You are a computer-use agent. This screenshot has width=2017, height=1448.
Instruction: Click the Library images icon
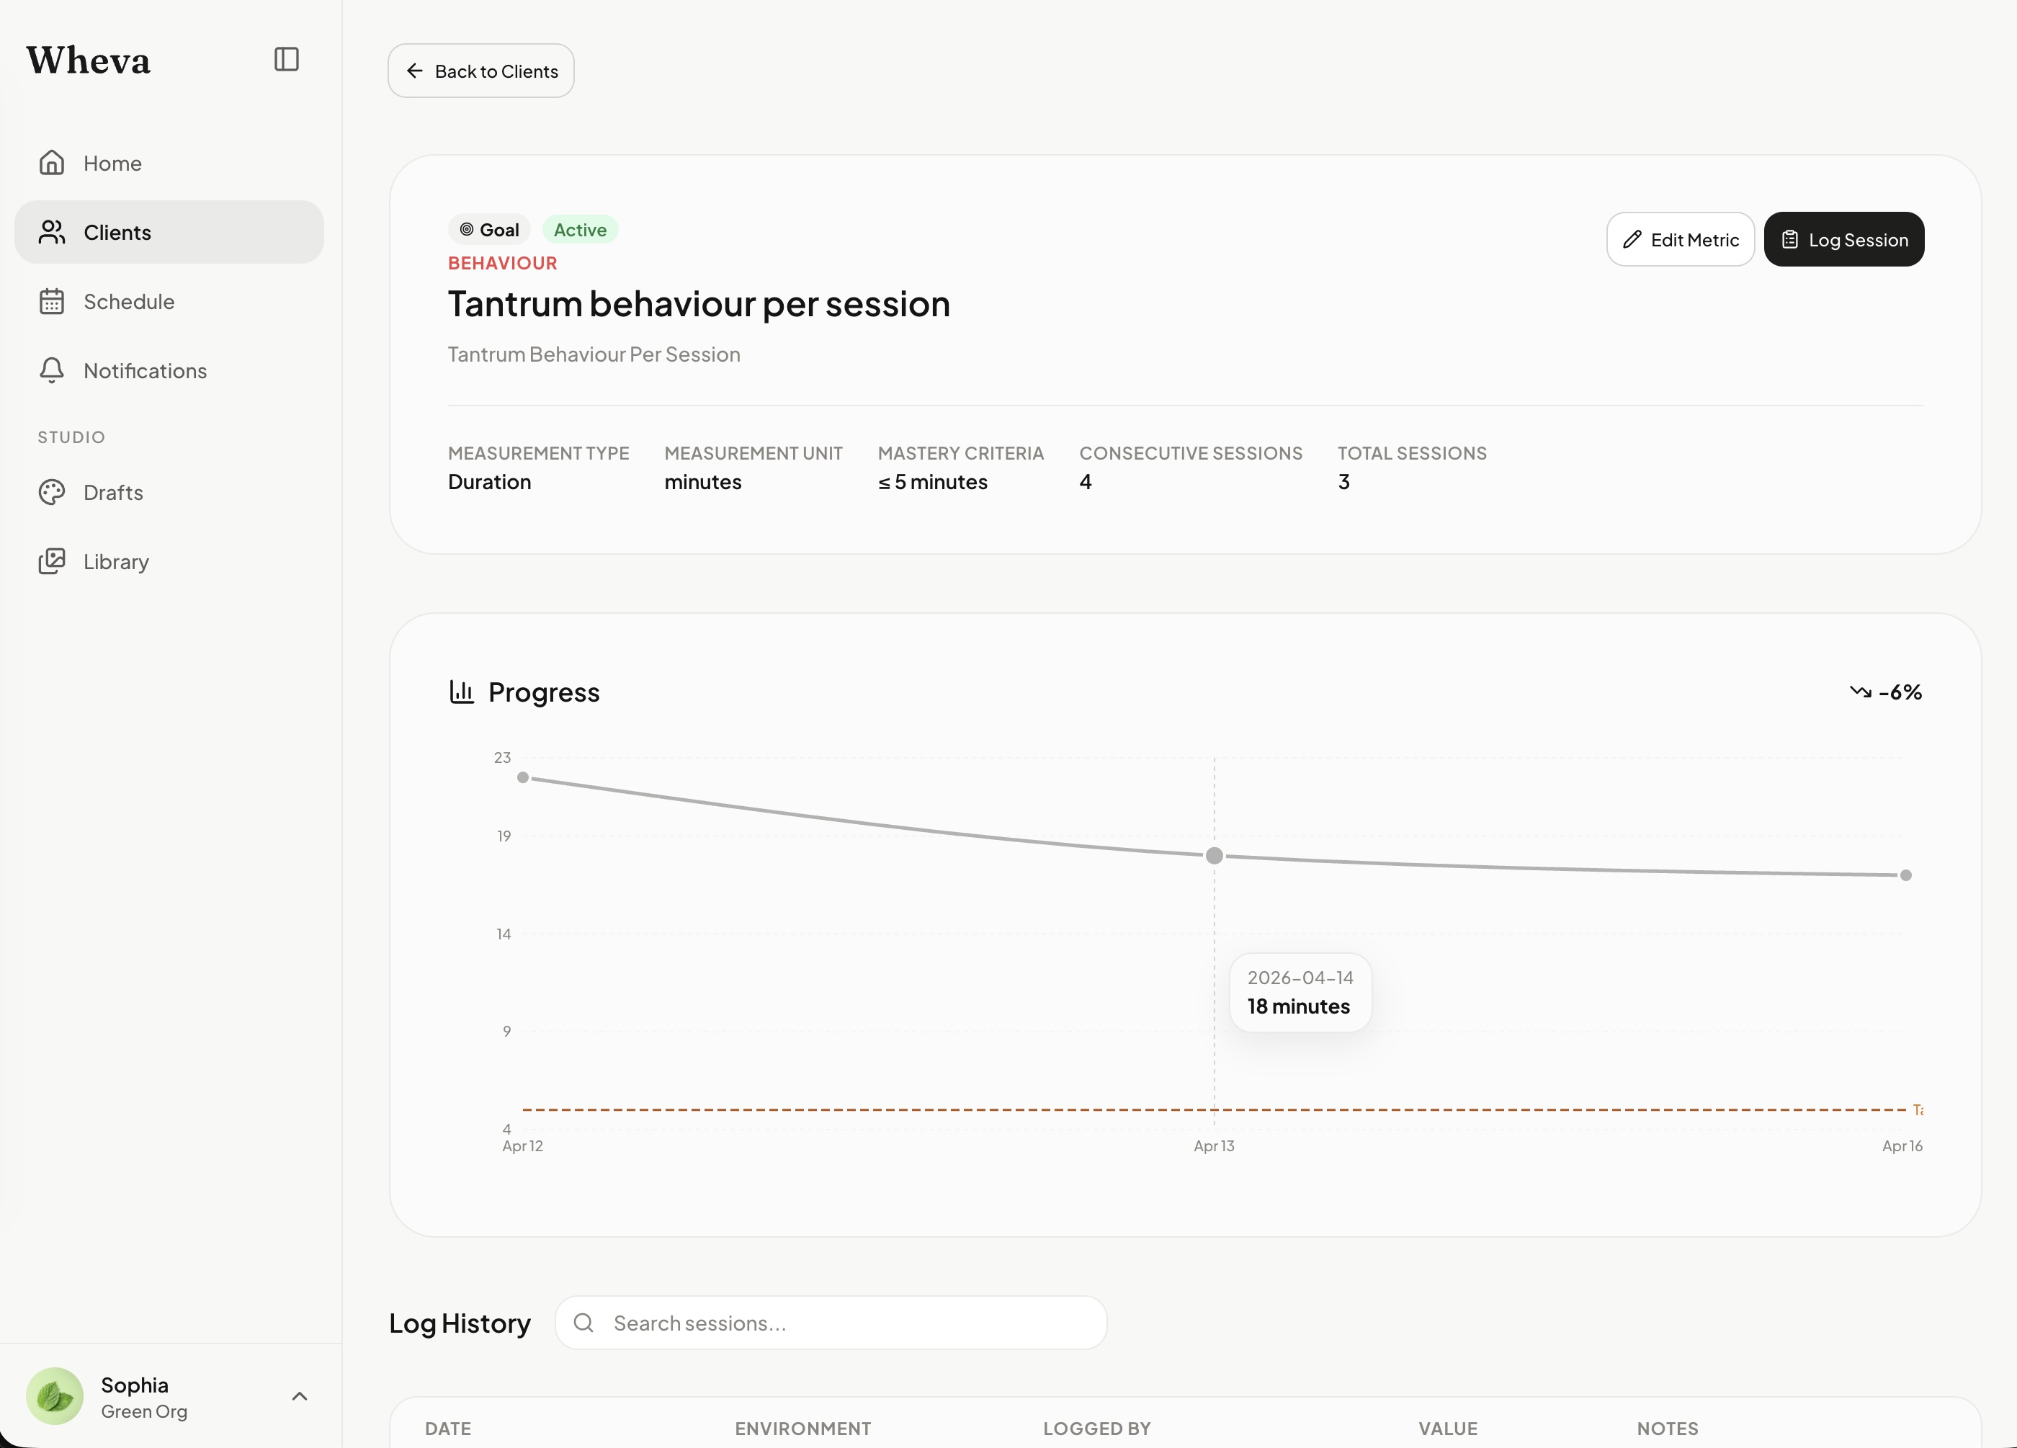[x=52, y=561]
